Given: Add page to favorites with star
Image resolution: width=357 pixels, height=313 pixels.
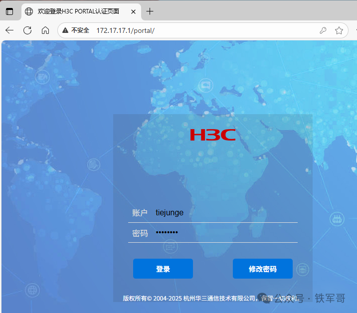Looking at the screenshot, I should click(339, 30).
